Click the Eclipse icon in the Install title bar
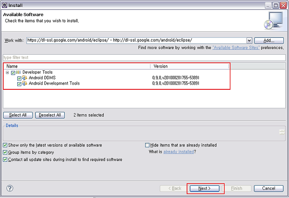Image resolution: width=289 pixels, height=198 pixels. (4, 5)
